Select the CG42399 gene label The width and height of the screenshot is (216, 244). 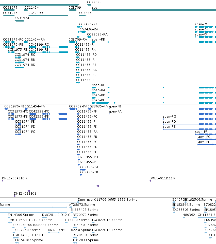pyautogui.click(x=36, y=13)
